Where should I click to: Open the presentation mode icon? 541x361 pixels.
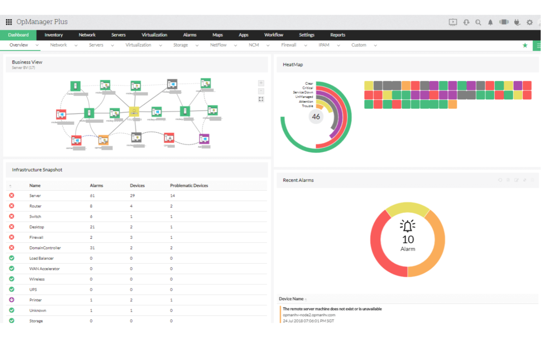click(x=453, y=22)
